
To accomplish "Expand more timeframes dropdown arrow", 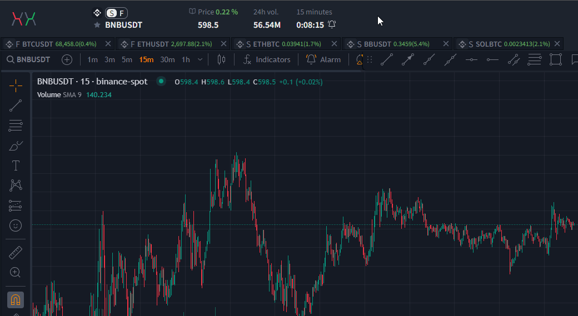I will pyautogui.click(x=200, y=59).
